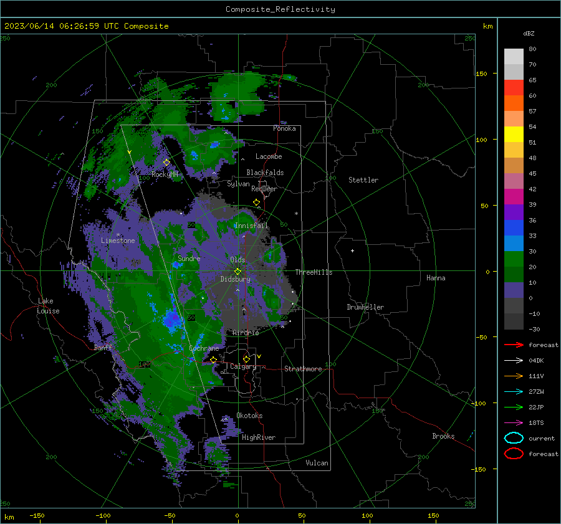Select the white 04DK arrow icon
Screen dimensions: 561x524
click(514, 360)
